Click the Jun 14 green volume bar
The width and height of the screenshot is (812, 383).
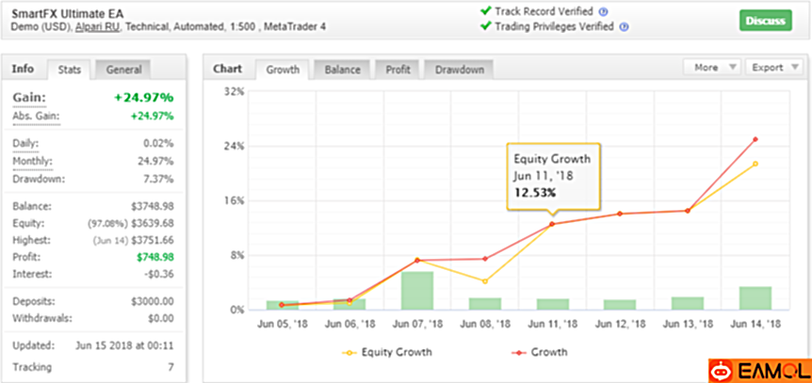[755, 298]
